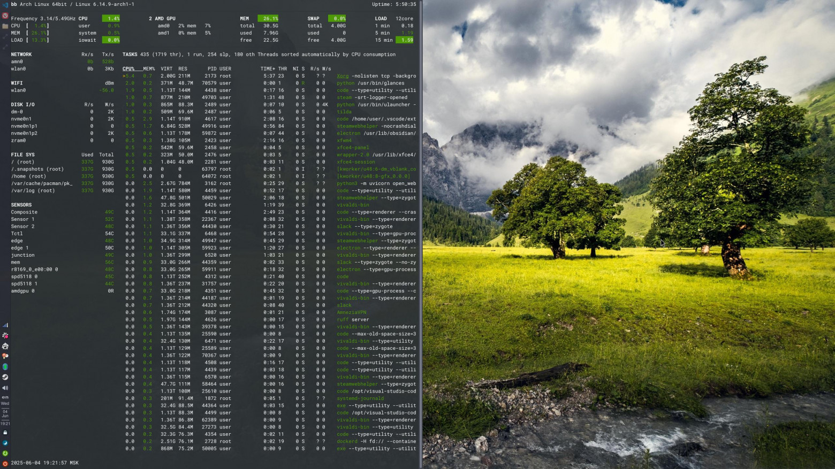The width and height of the screenshot is (835, 469).
Task: Click the 'Xorg' process row
Action: pyautogui.click(x=269, y=76)
